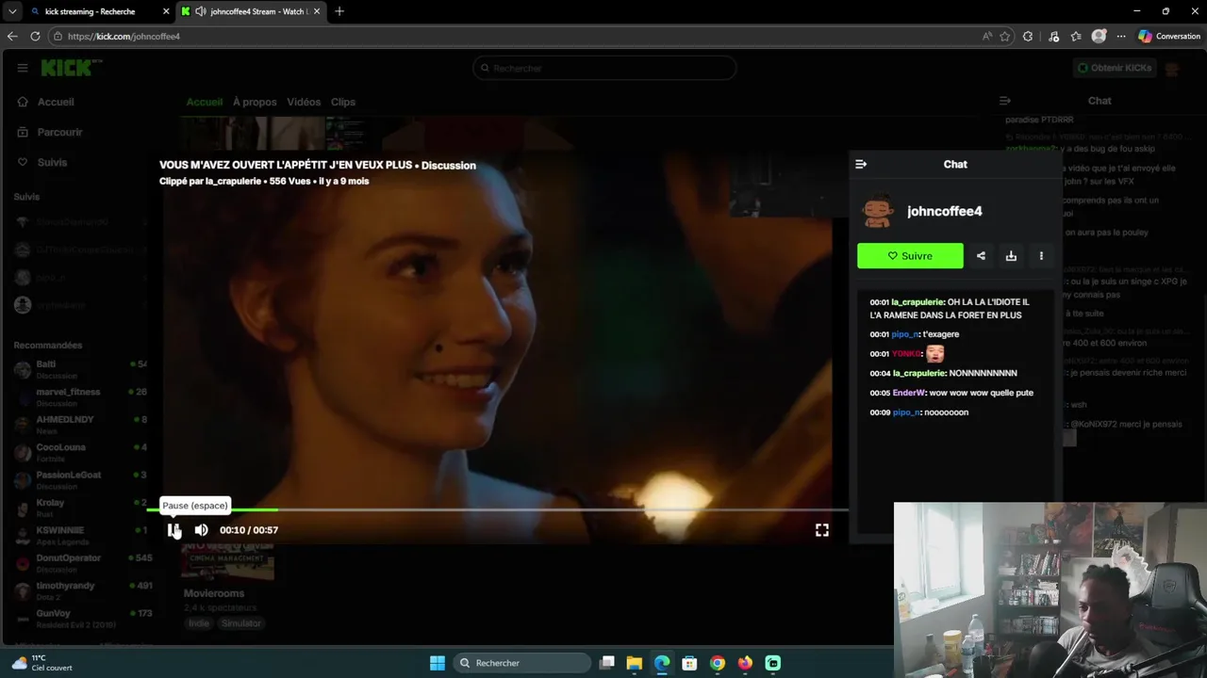Follow johncoffee4 with Suivre button
The image size is (1207, 678).
coord(910,255)
